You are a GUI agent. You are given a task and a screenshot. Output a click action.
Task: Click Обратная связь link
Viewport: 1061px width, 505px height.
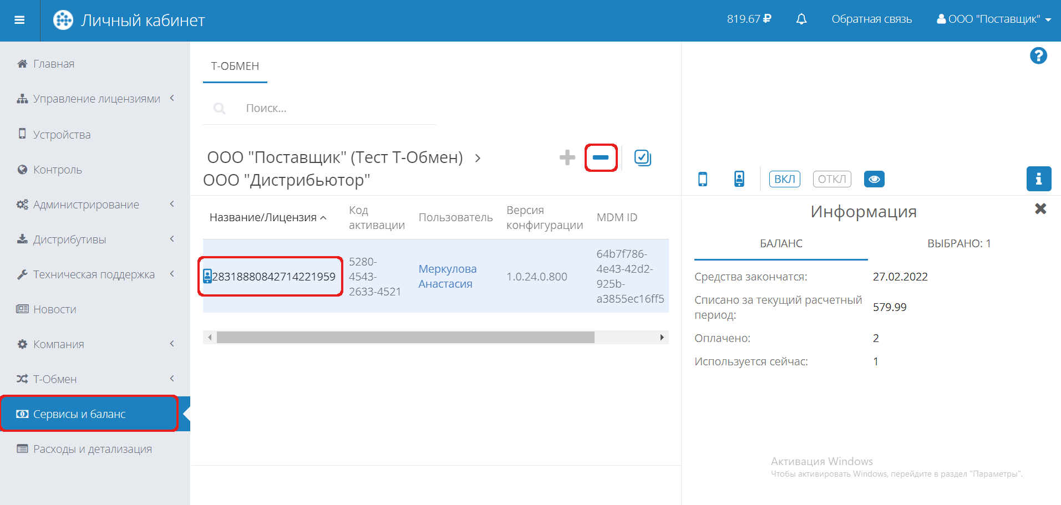coord(871,19)
